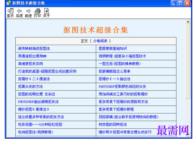Open 一图五抠(抠图的精典教程) link
The image size is (195, 141).
[120, 64]
